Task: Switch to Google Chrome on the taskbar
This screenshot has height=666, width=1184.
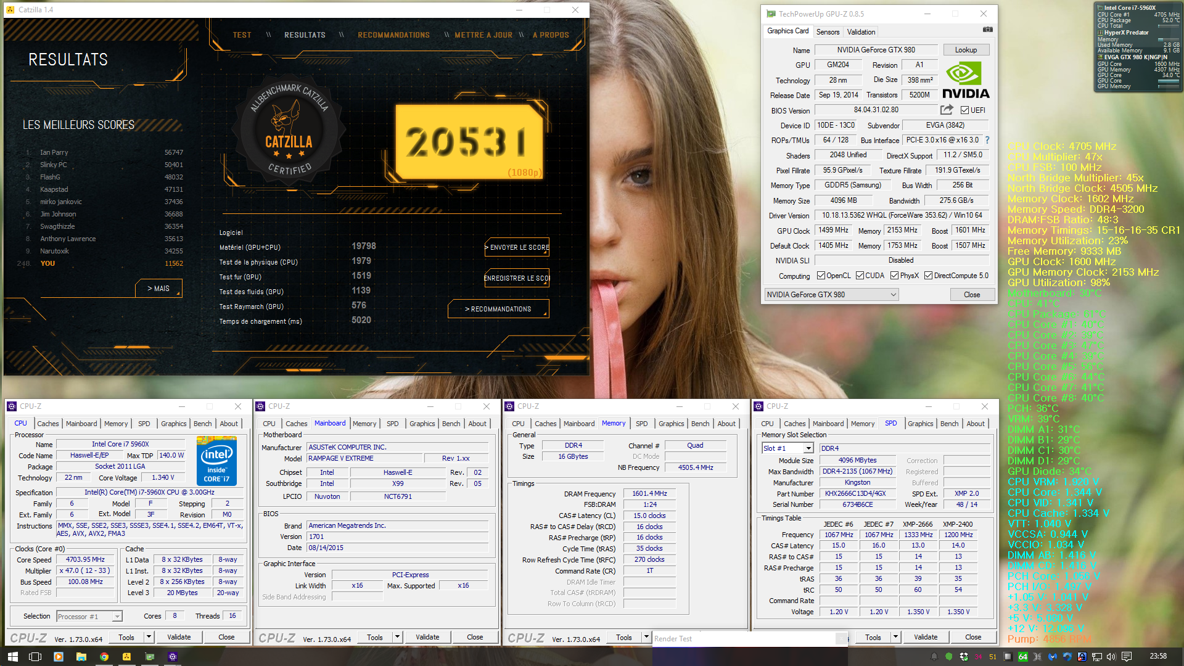Action: (104, 657)
